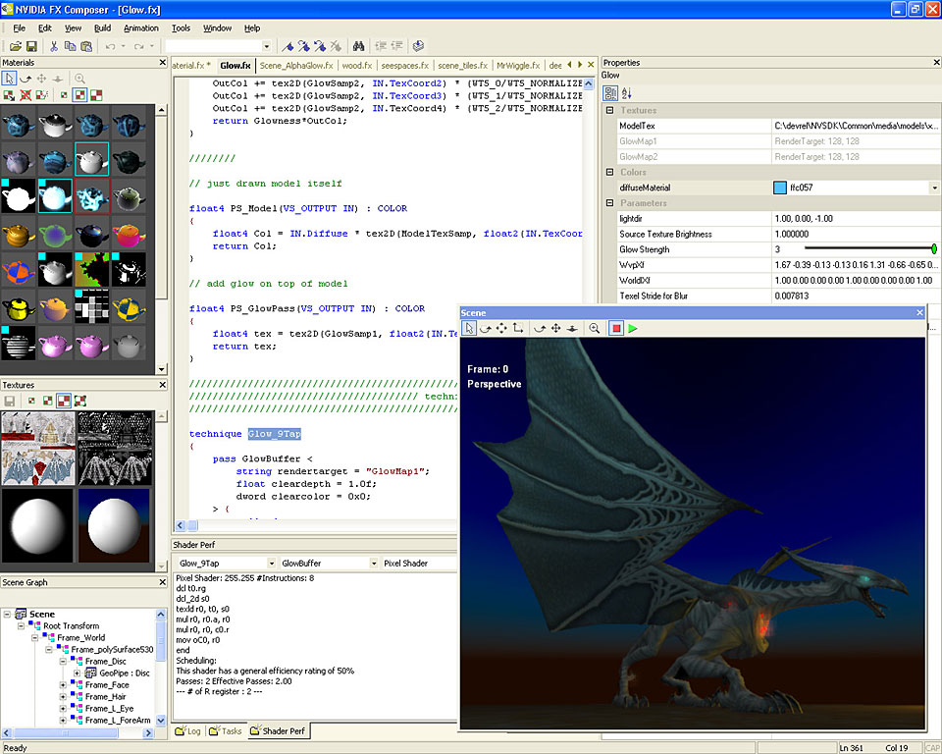Open the Build menu
The width and height of the screenshot is (942, 754).
102,28
